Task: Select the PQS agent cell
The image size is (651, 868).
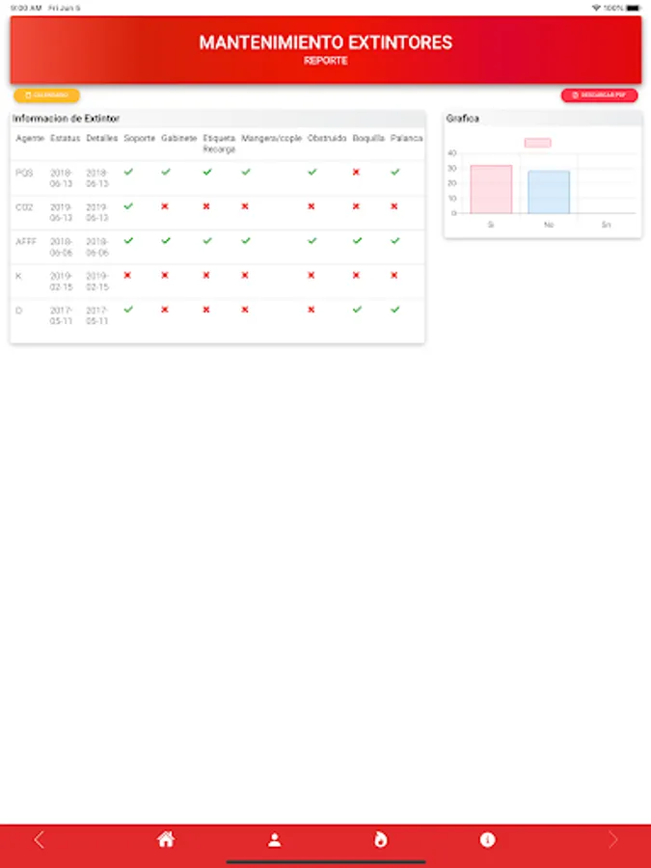Action: pyautogui.click(x=24, y=173)
